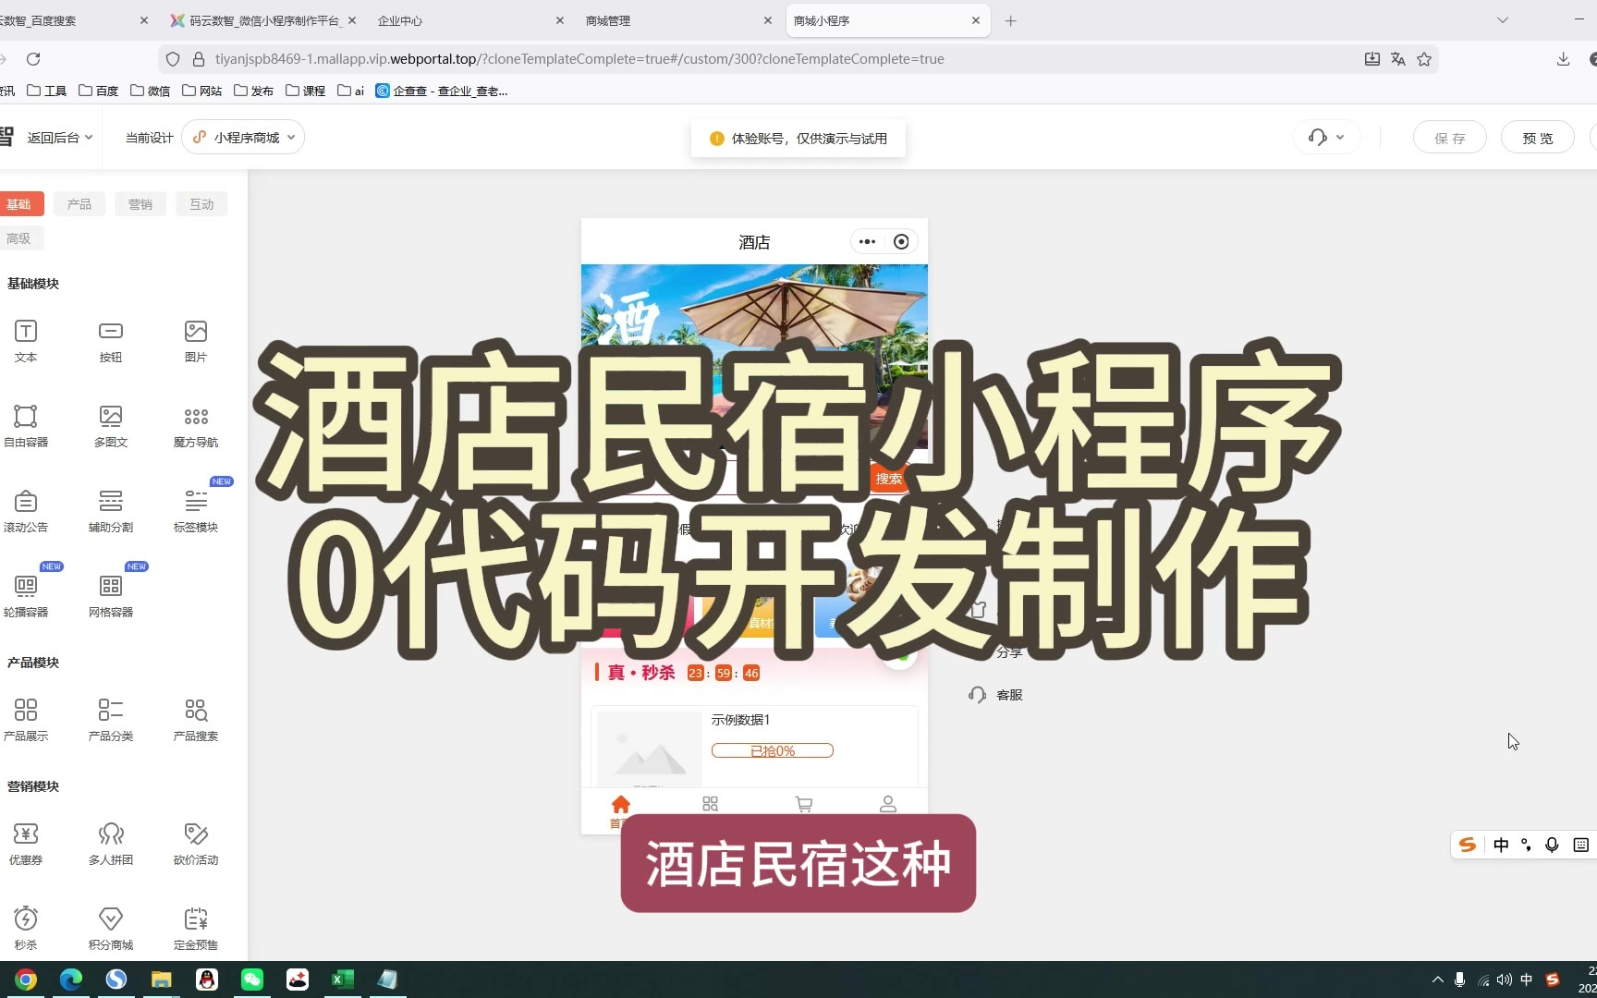Toggle Sogou input microphone icon
Image resolution: width=1597 pixels, height=998 pixels.
1552,845
